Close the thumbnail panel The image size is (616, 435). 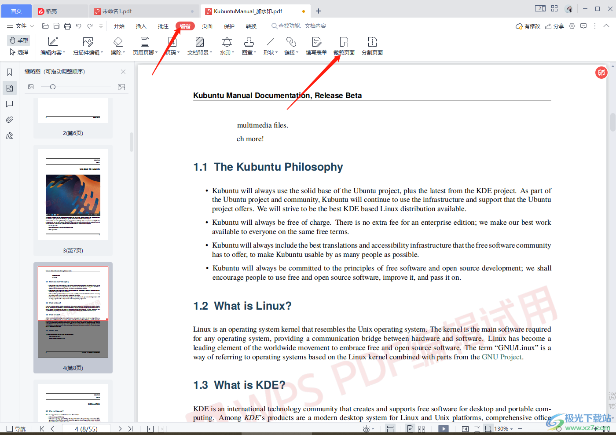[x=123, y=72]
